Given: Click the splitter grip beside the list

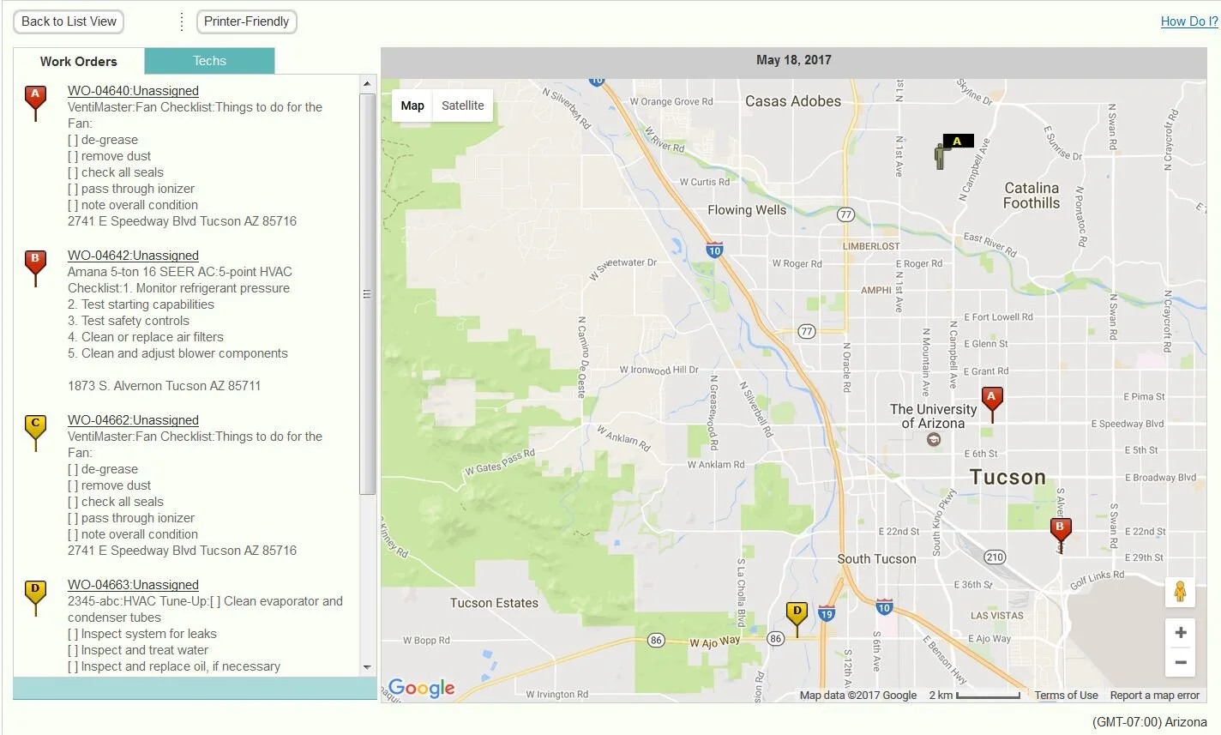Looking at the screenshot, I should [x=367, y=294].
